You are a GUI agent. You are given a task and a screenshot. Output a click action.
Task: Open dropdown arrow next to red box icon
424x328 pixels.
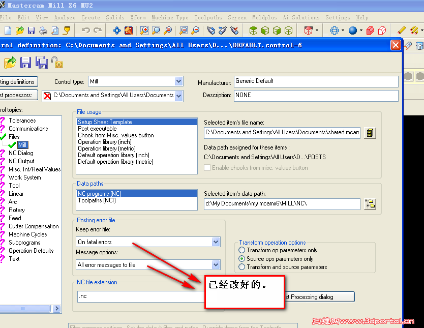317,31
